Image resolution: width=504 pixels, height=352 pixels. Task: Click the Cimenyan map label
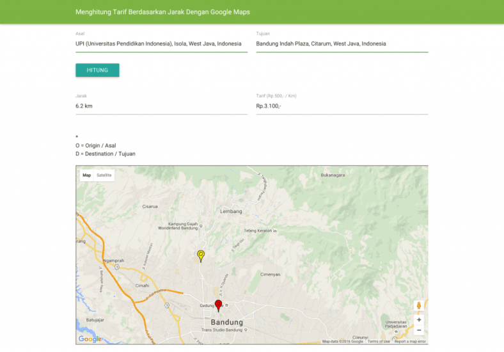point(270,275)
